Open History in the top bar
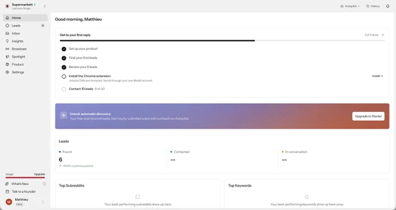 tap(373, 6)
